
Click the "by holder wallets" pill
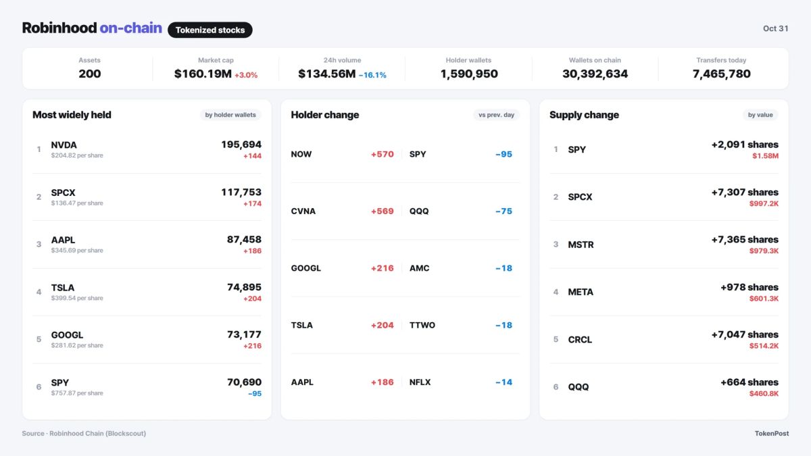[x=230, y=115]
